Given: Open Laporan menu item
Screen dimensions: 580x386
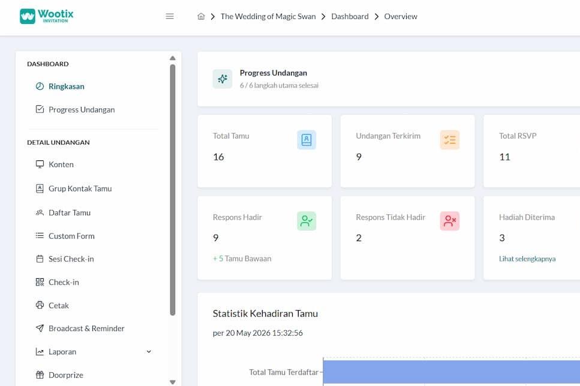Looking at the screenshot, I should point(62,352).
